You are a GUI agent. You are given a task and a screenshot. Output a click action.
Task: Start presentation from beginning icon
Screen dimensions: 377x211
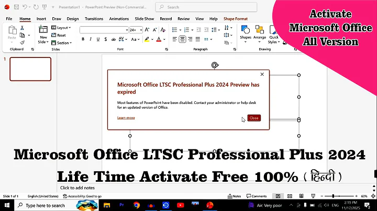click(45, 7)
